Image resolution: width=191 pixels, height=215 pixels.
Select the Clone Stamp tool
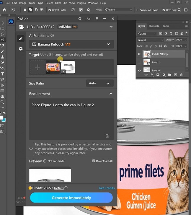pos(2,57)
